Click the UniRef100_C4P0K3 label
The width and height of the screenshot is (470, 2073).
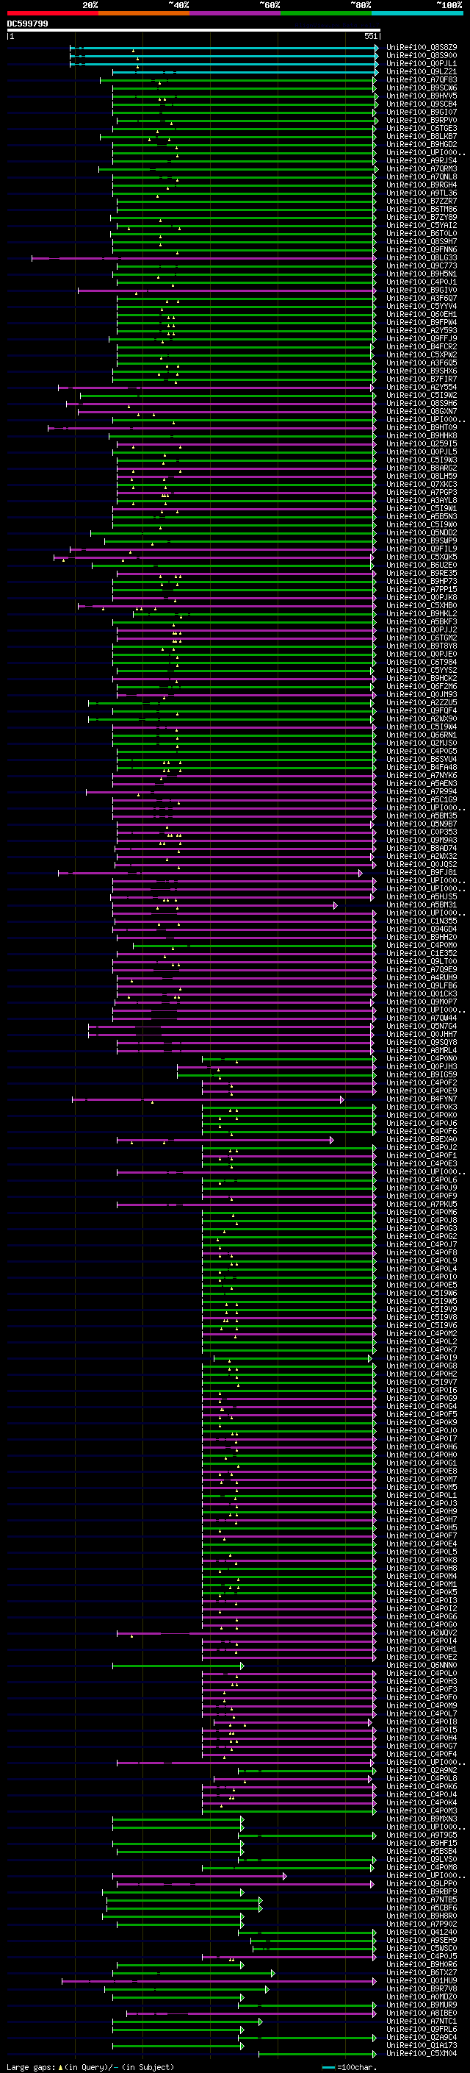coord(422,1107)
